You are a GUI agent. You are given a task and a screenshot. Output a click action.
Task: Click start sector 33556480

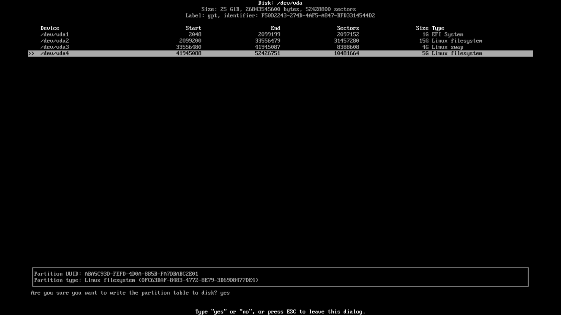189,47
